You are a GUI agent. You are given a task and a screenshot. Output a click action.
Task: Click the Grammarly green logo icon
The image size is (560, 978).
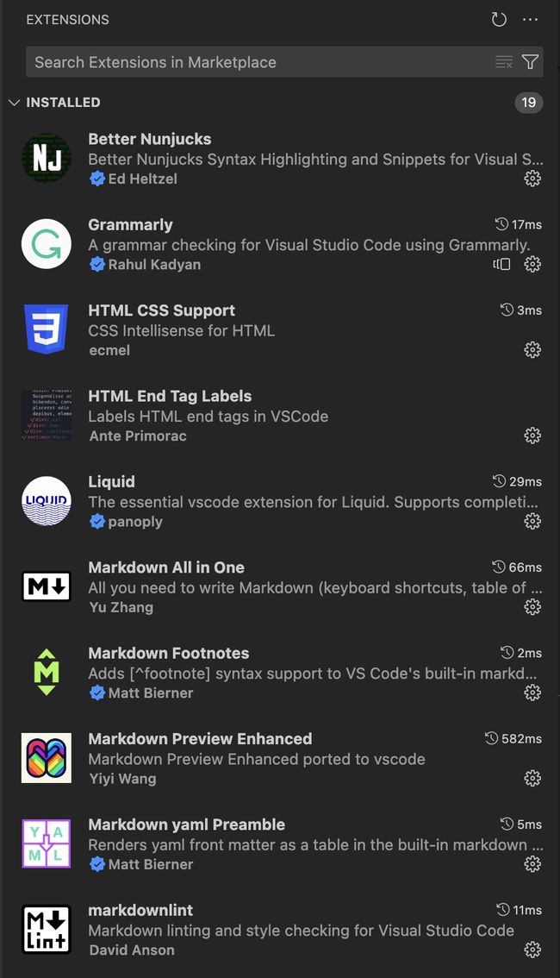tap(47, 244)
